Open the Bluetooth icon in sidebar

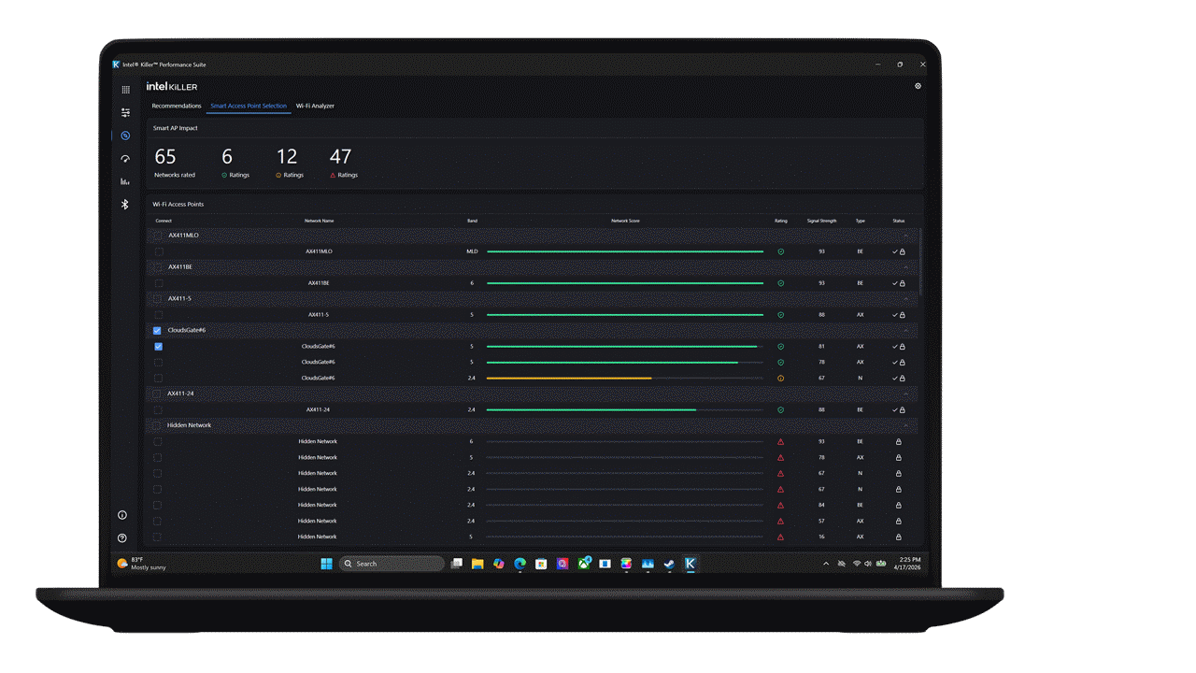click(125, 205)
